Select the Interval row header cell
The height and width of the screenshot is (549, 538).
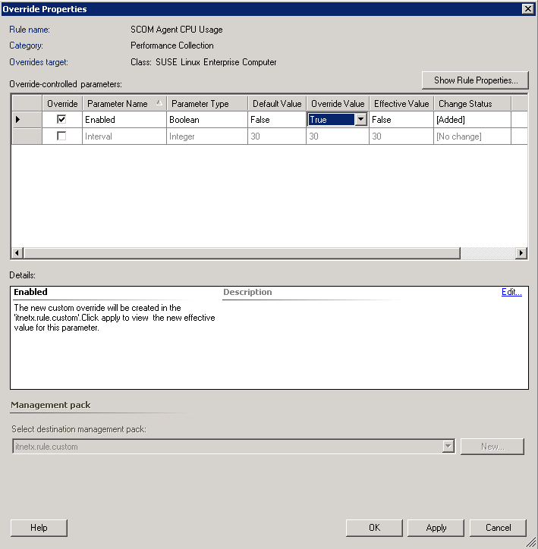coord(27,136)
